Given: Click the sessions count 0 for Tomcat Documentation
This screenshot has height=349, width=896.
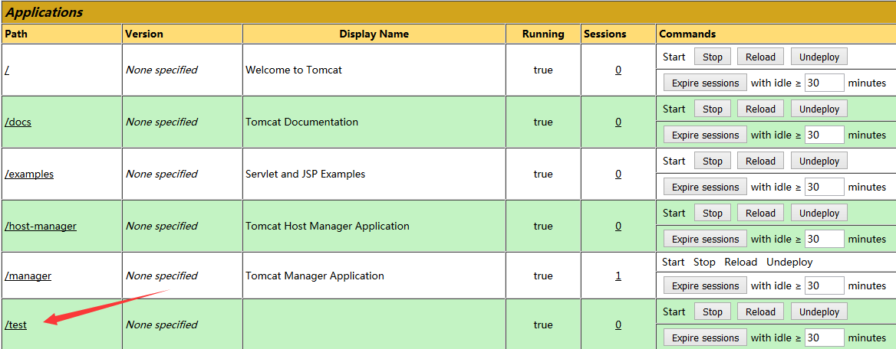Looking at the screenshot, I should 618,122.
